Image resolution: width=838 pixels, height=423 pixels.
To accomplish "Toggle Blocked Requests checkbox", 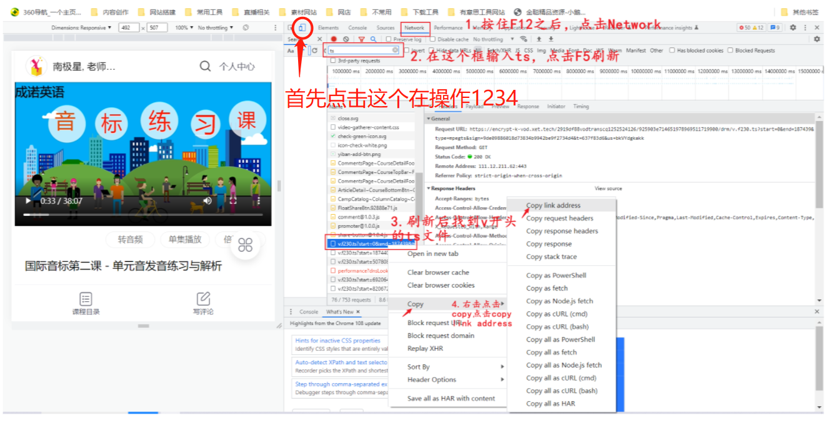I will (730, 50).
